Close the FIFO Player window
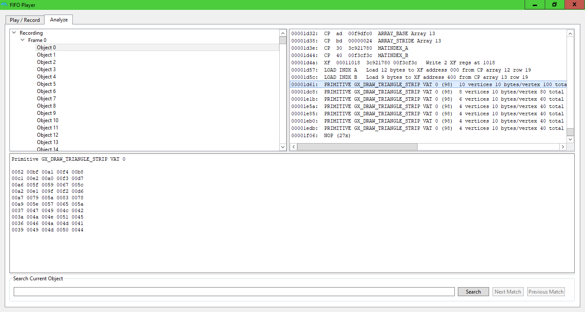The width and height of the screenshot is (585, 312). pyautogui.click(x=575, y=5)
